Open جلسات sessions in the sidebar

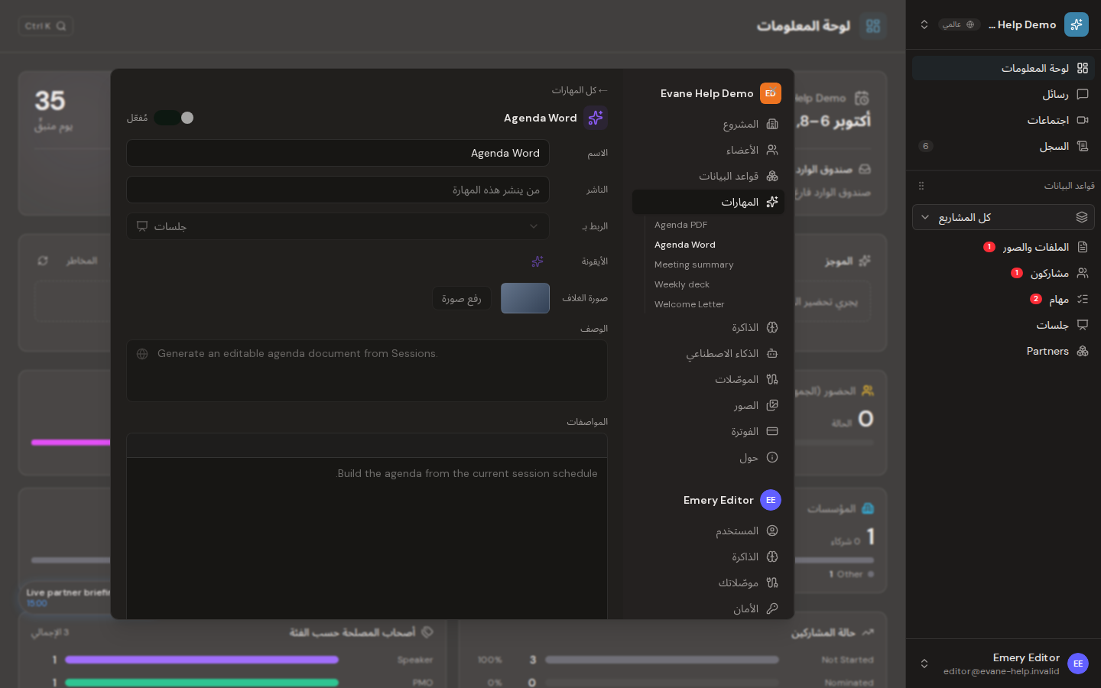point(1003,325)
